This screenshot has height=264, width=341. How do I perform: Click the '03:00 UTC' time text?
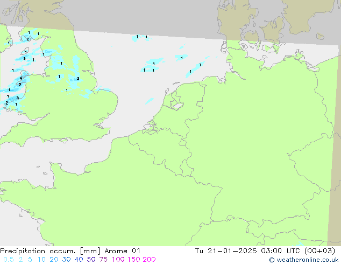(281, 251)
